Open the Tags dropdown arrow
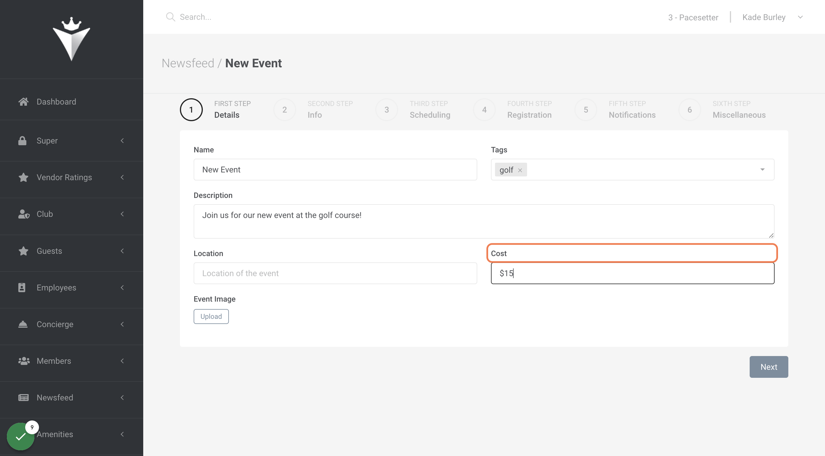The height and width of the screenshot is (456, 825). 762,169
